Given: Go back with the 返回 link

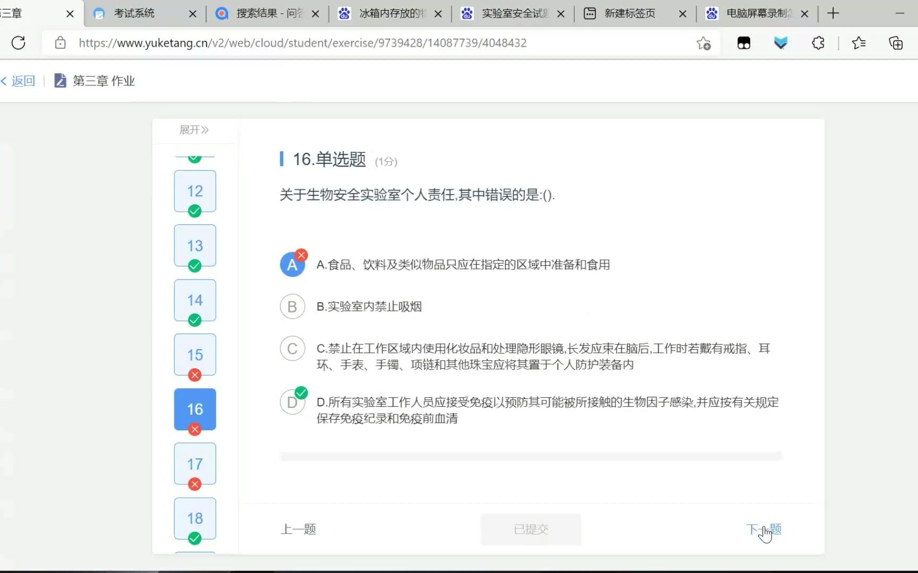Looking at the screenshot, I should click(18, 81).
